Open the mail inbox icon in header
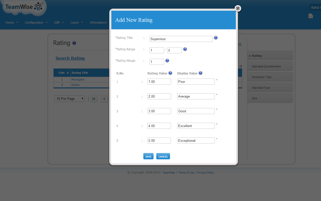Screen dimensions: 321x201 coord(311,16)
